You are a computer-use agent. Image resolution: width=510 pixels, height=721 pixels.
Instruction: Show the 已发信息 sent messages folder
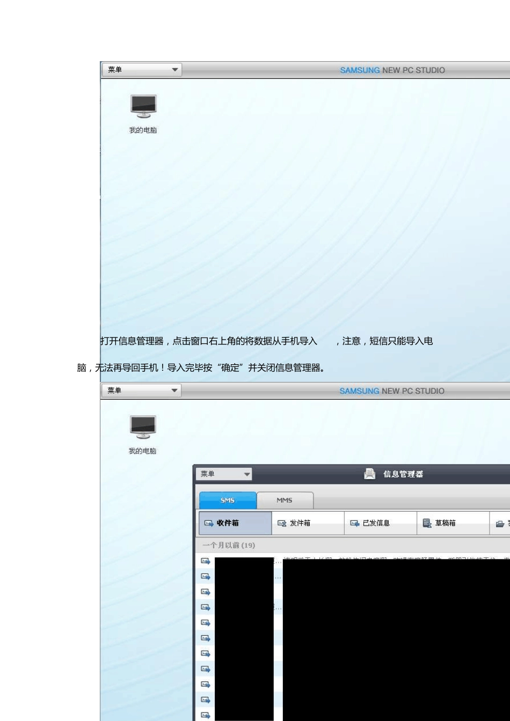[380, 523]
